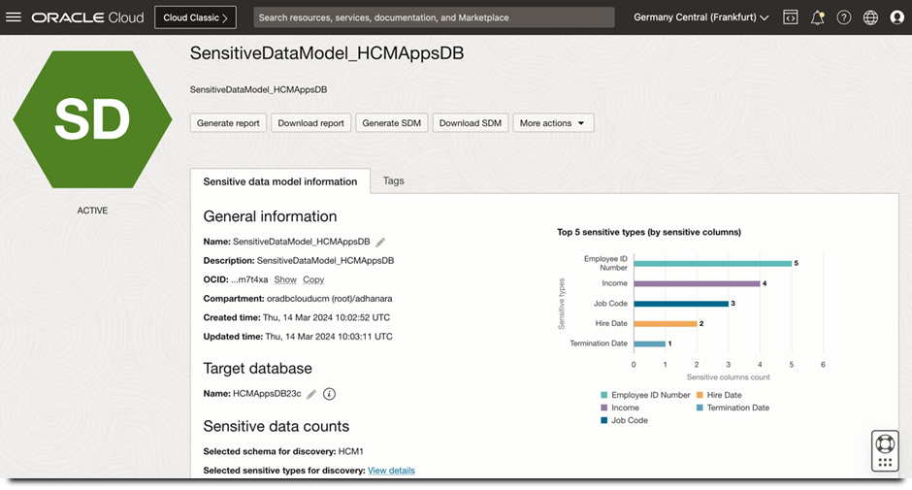This screenshot has width=912, height=490.
Task: Open language globe icon
Action: [x=870, y=17]
